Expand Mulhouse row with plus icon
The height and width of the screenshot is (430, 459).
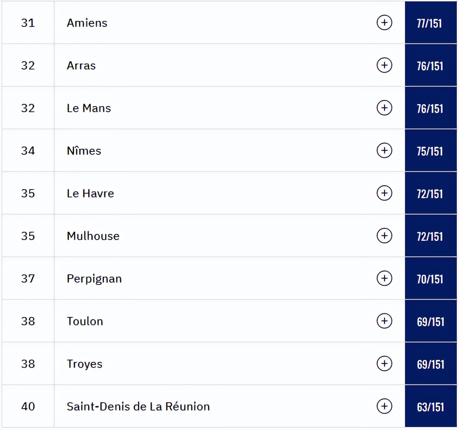point(384,236)
